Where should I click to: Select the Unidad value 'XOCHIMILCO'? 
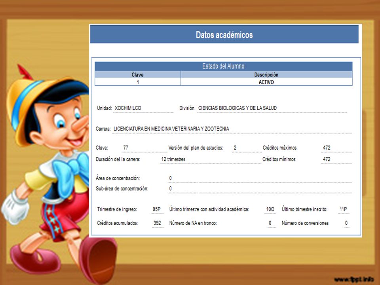pos(128,108)
